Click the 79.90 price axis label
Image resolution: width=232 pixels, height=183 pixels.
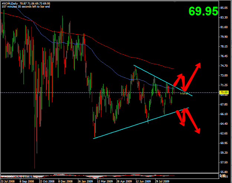[x=224, y=37]
